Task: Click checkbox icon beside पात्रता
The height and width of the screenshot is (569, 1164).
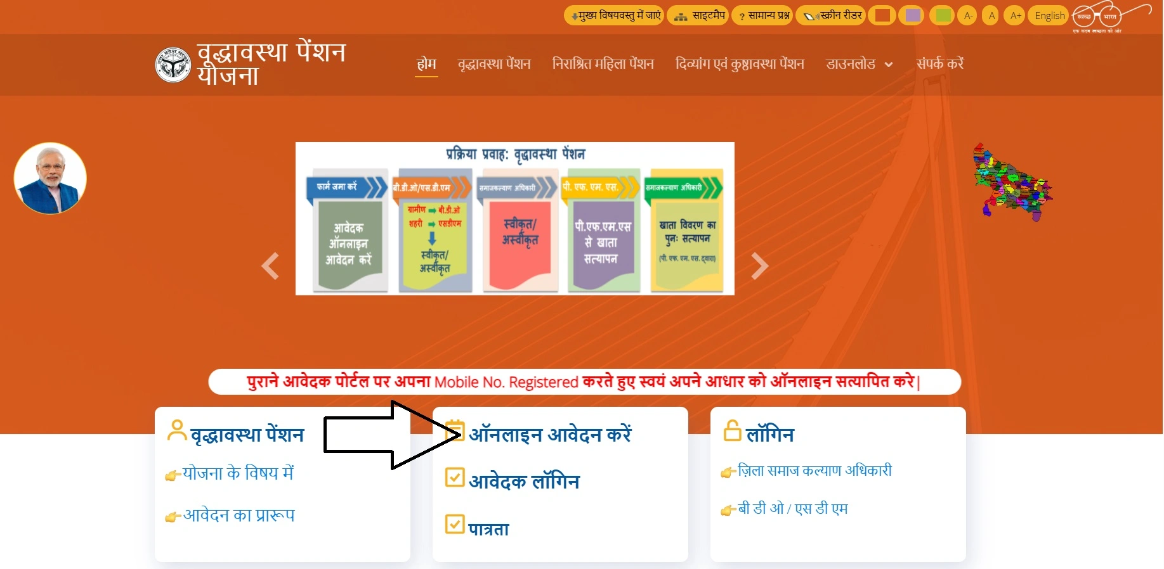Action: coord(455,524)
